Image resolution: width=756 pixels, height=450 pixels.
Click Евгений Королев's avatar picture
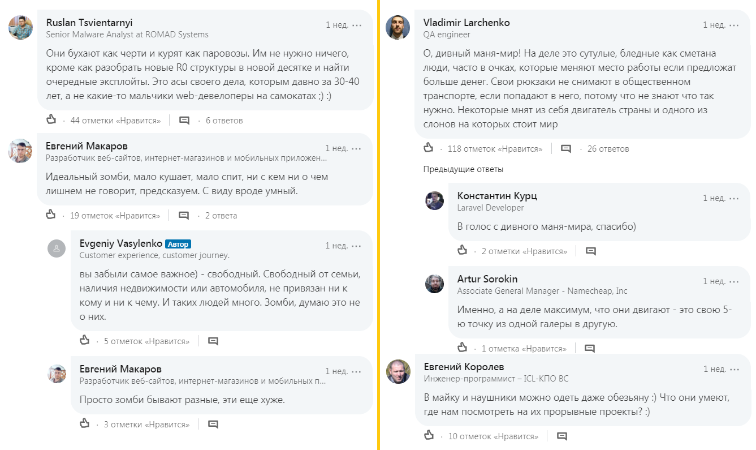tap(398, 372)
